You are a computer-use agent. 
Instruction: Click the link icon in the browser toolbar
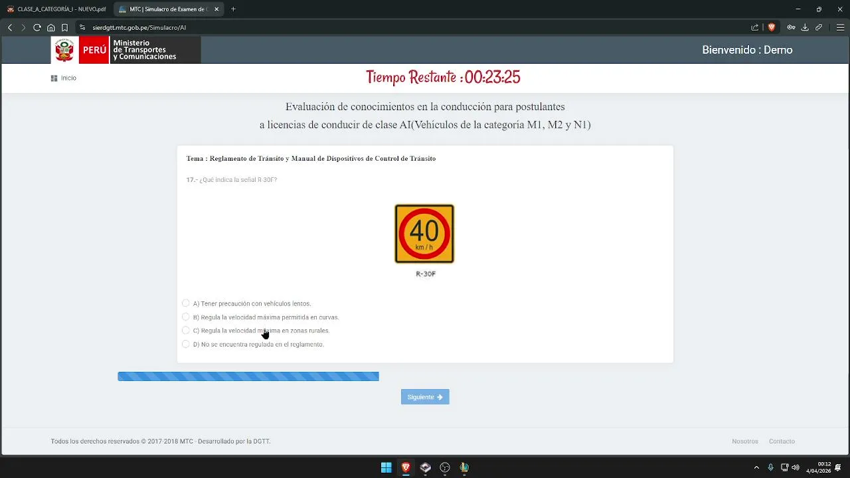[819, 27]
